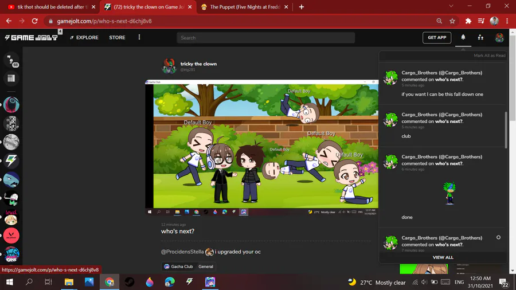Bookmark this page with the star
This screenshot has width=516, height=290.
[452, 21]
